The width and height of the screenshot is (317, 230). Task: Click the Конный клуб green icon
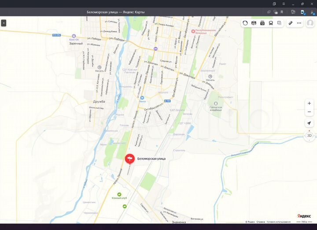pos(119,194)
